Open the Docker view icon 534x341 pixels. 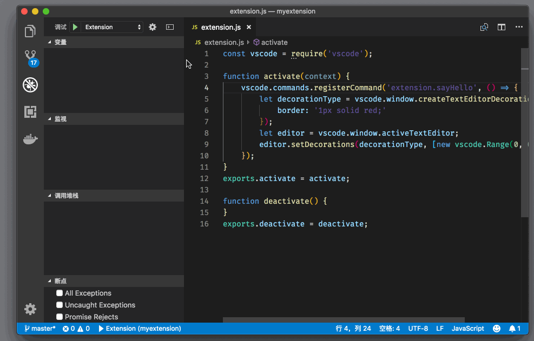click(30, 139)
